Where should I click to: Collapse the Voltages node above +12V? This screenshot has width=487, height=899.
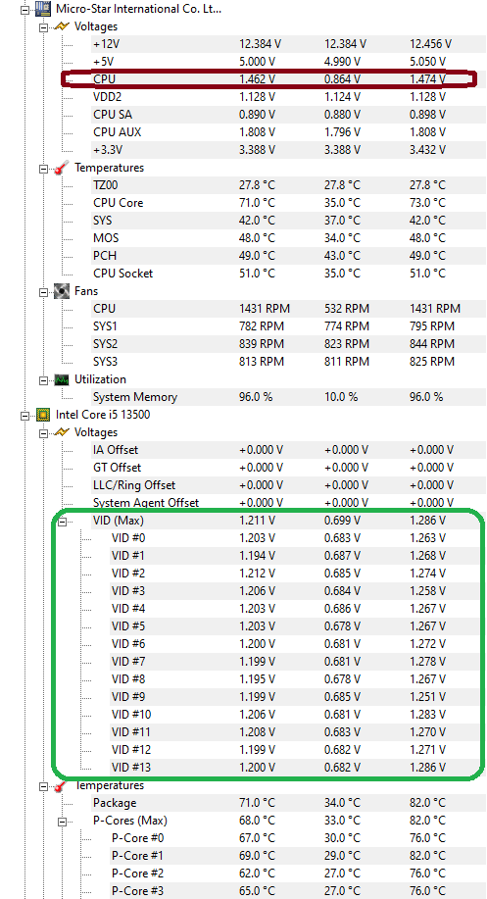pyautogui.click(x=43, y=26)
